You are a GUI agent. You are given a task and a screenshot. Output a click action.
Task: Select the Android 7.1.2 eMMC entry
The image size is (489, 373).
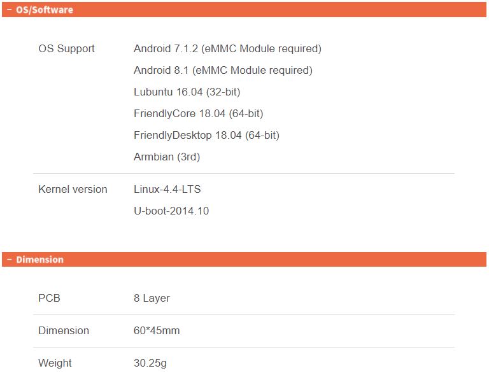(227, 48)
